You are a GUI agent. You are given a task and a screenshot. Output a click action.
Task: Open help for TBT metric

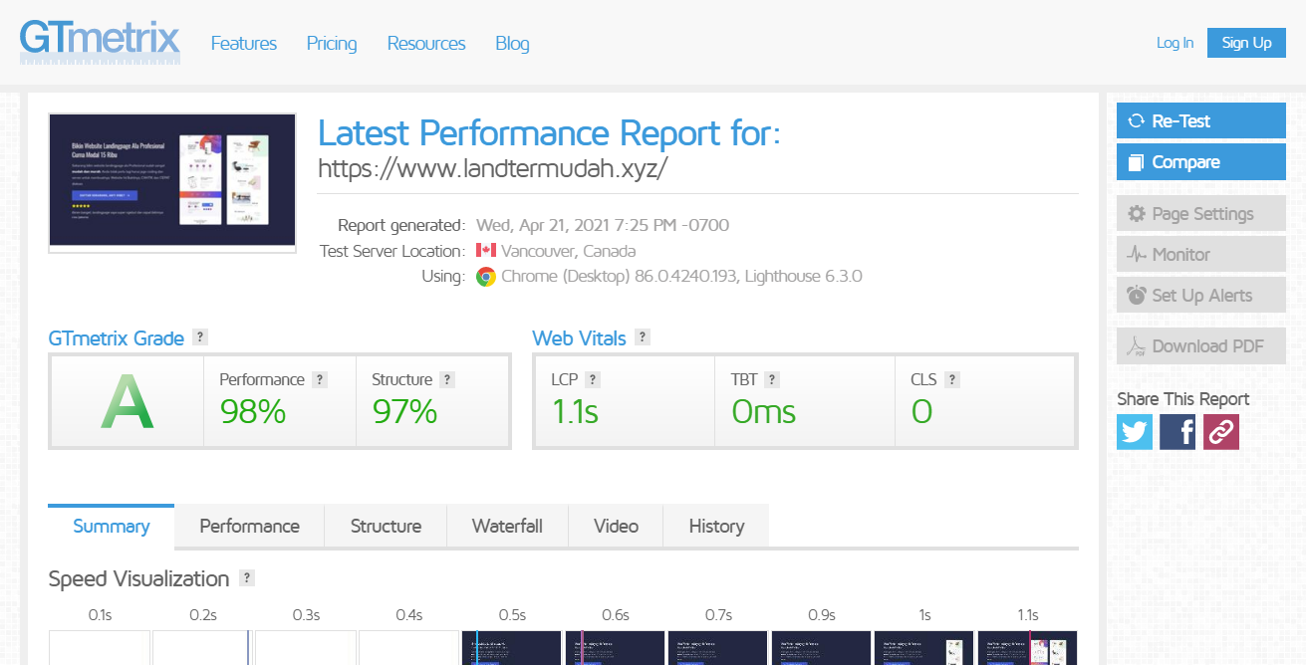(772, 379)
